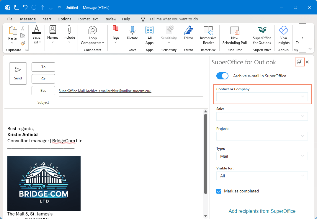Open the Review tab
Image resolution: width=317 pixels, height=219 pixels.
(110, 19)
